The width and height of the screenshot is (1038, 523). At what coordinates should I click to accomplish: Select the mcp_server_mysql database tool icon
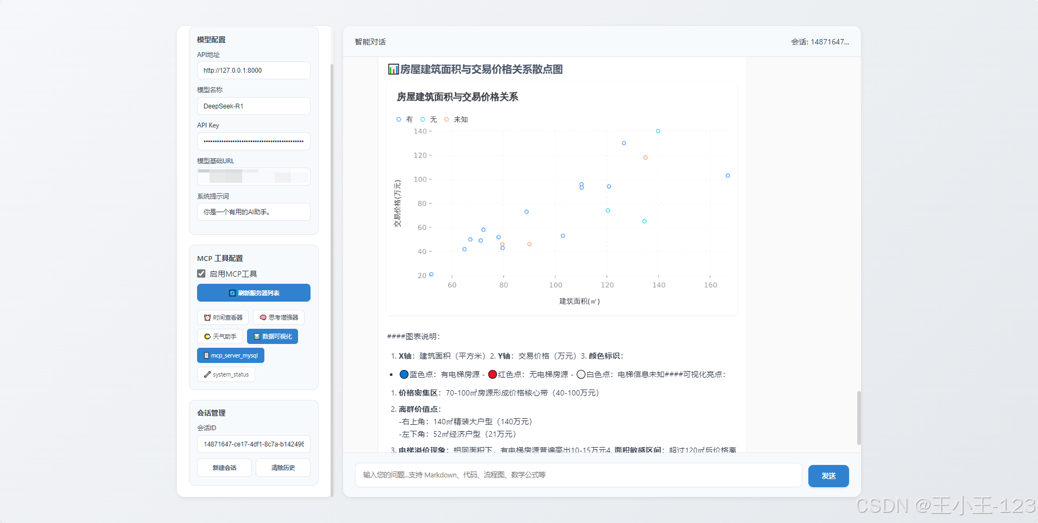[206, 355]
